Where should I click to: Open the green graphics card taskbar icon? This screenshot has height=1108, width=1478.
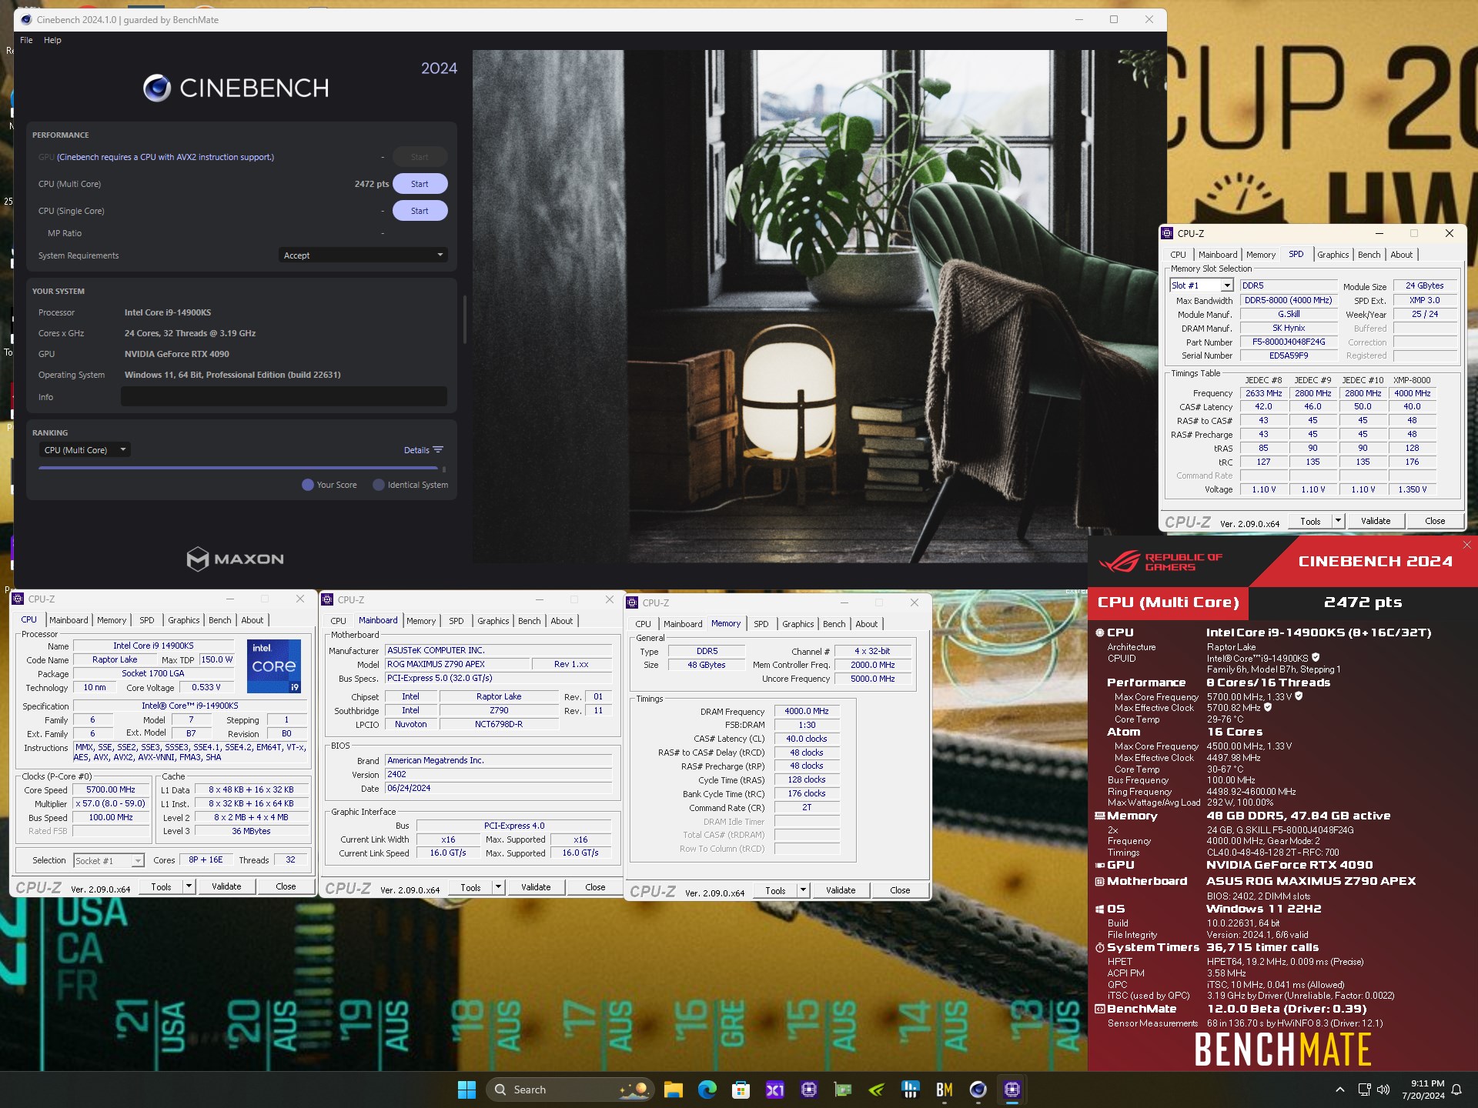(843, 1090)
